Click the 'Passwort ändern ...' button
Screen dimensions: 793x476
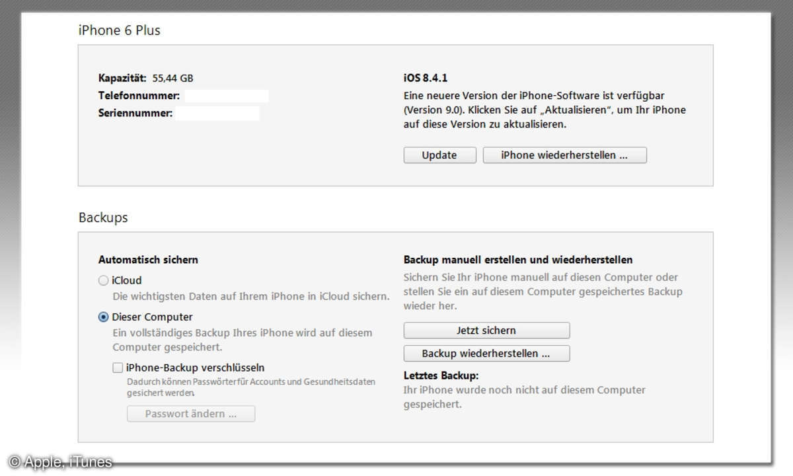tap(191, 414)
